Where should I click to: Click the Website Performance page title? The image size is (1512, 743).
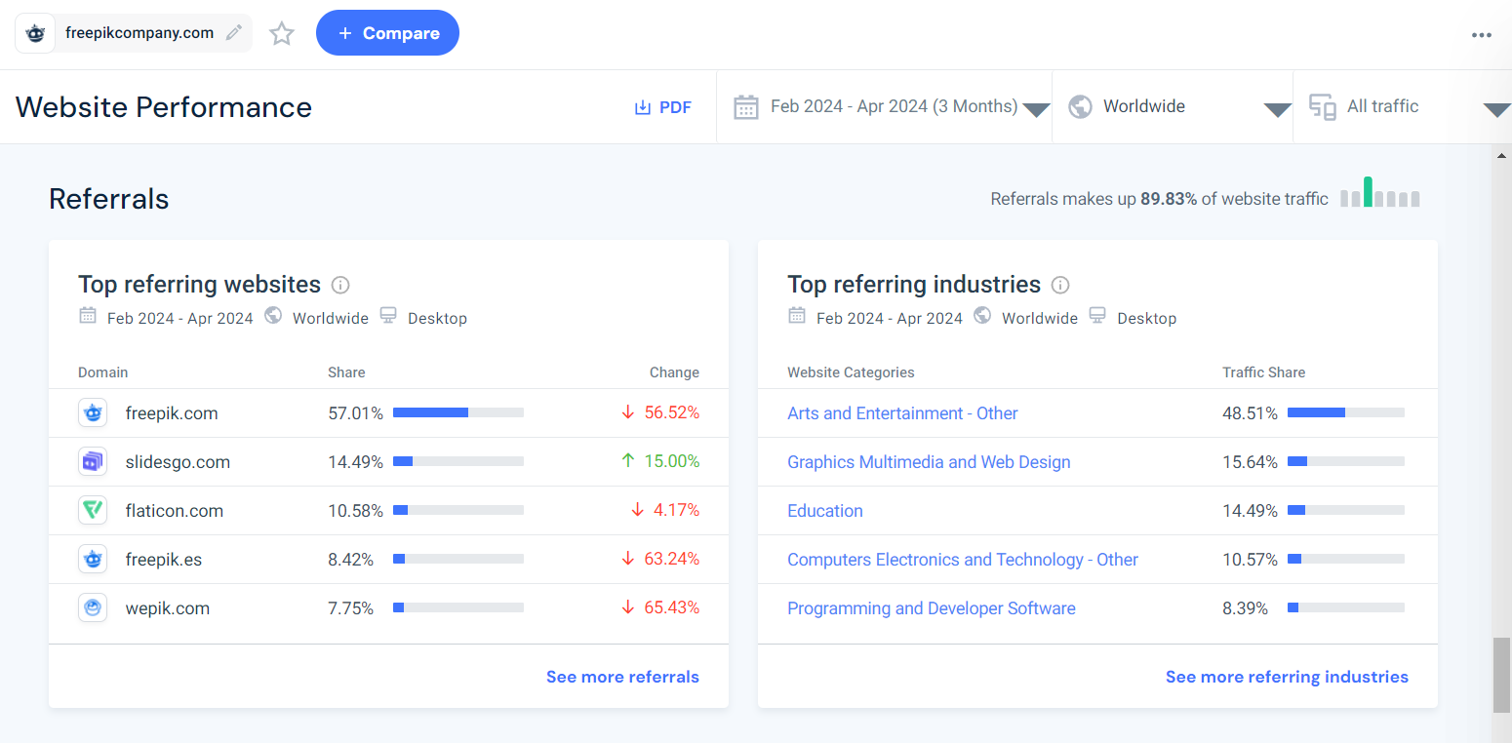point(164,107)
